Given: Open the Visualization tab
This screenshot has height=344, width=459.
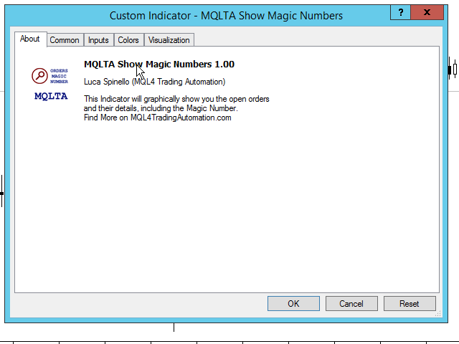Looking at the screenshot, I should [x=169, y=40].
